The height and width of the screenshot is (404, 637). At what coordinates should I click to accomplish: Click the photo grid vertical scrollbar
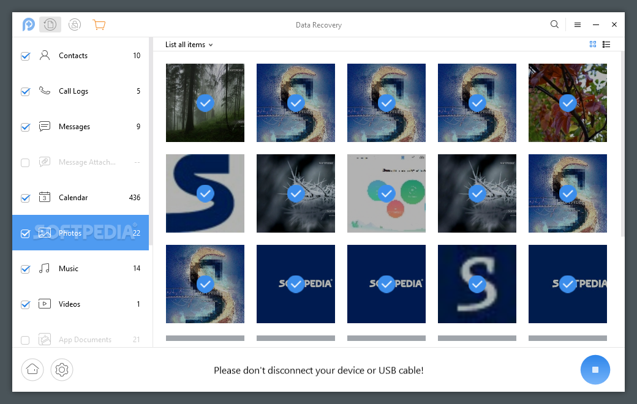(x=623, y=144)
